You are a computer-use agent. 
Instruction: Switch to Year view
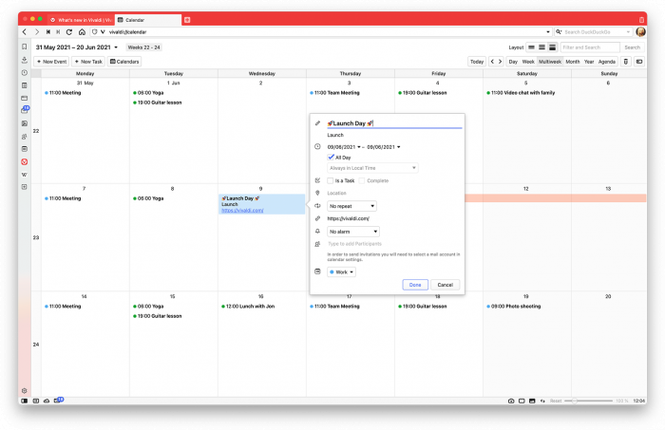[x=589, y=62]
